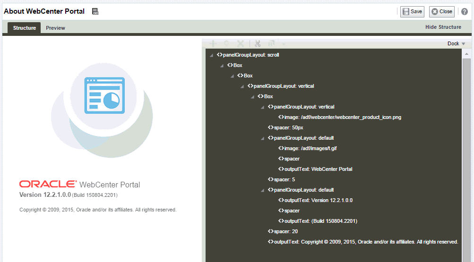Screen dimensions: 474x262
Task: Click the delete X toolbar icon
Action: [x=241, y=43]
